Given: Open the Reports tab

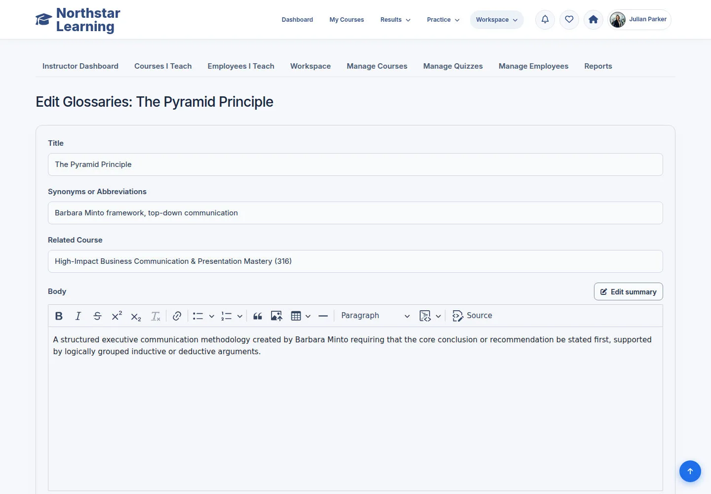Looking at the screenshot, I should [x=598, y=66].
